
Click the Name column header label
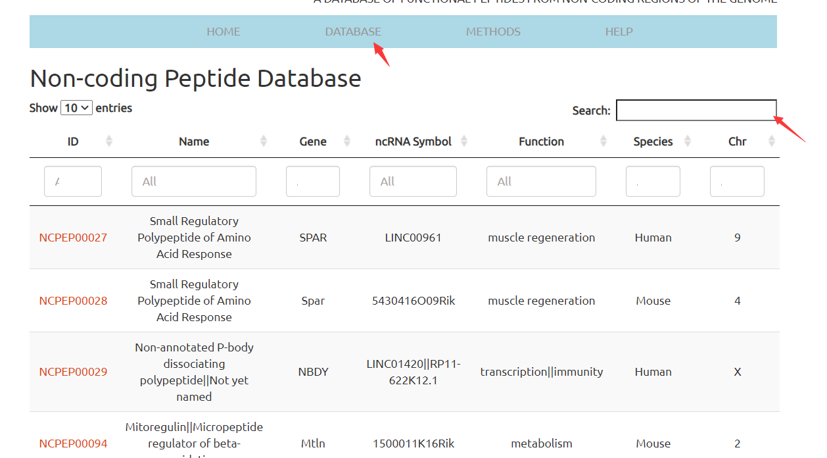194,141
